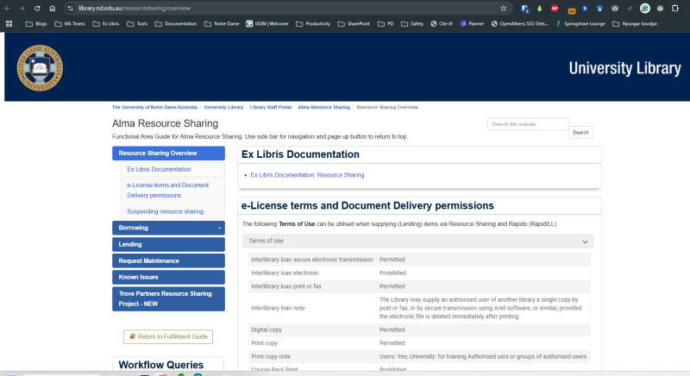Click the browser address bar URL

pos(135,9)
